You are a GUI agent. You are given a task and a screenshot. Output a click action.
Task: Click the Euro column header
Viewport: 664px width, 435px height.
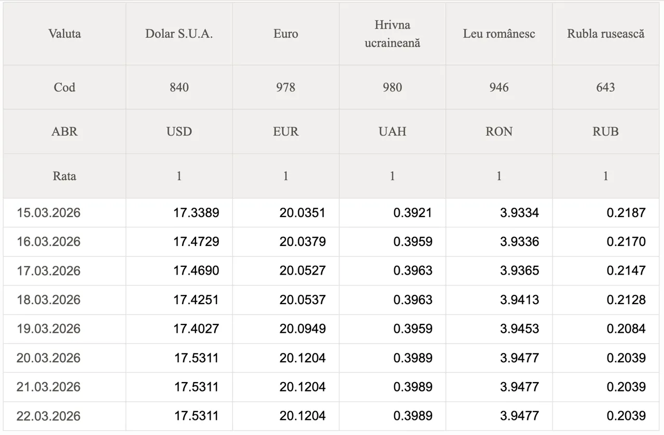(286, 34)
